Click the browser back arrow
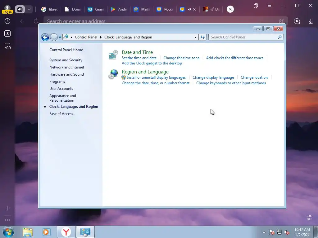Image resolution: width=318 pixels, height=238 pixels. point(22,21)
